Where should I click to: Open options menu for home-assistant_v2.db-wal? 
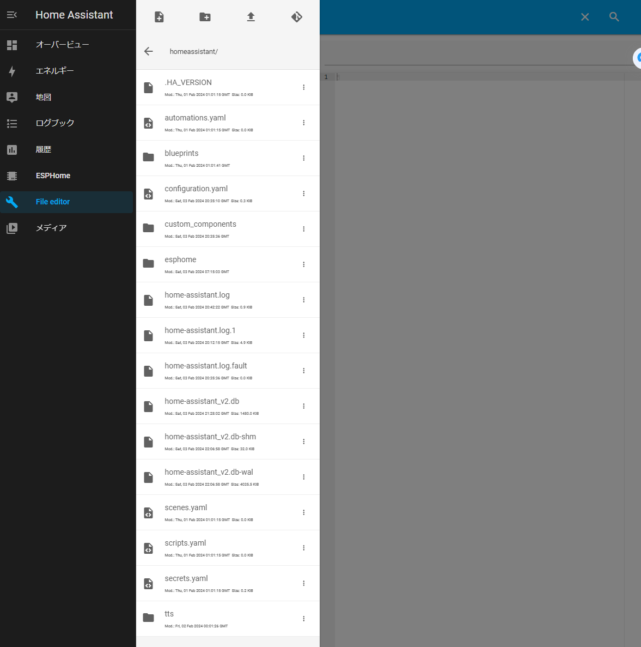click(x=304, y=477)
